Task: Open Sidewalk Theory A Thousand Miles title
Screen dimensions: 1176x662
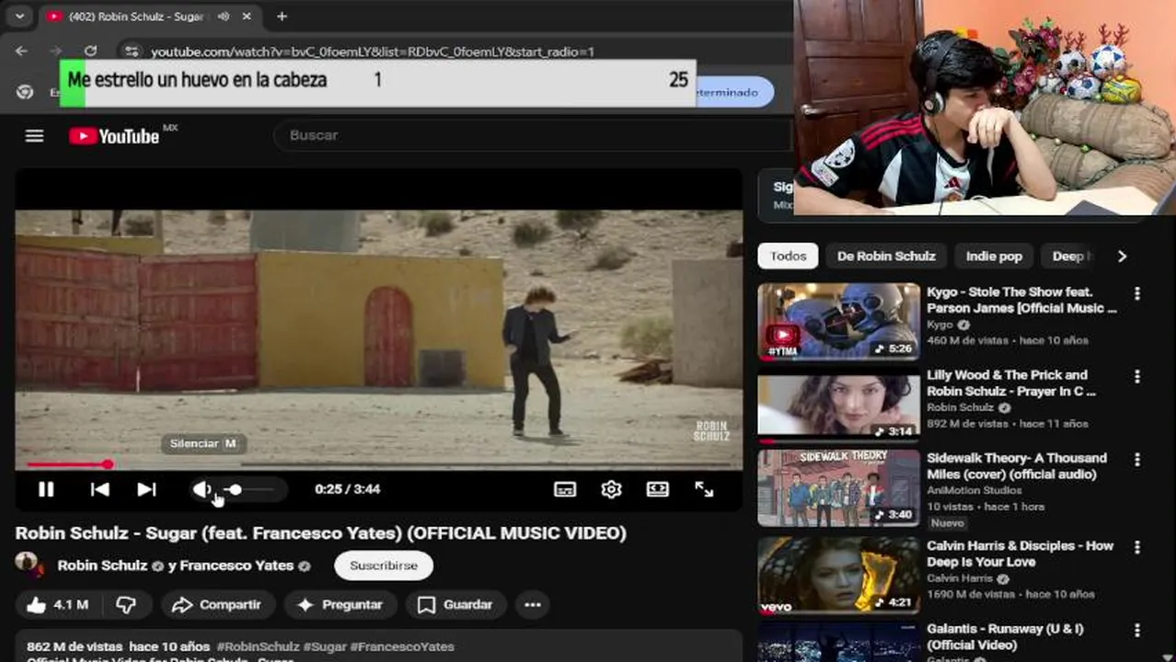Action: tap(1017, 466)
